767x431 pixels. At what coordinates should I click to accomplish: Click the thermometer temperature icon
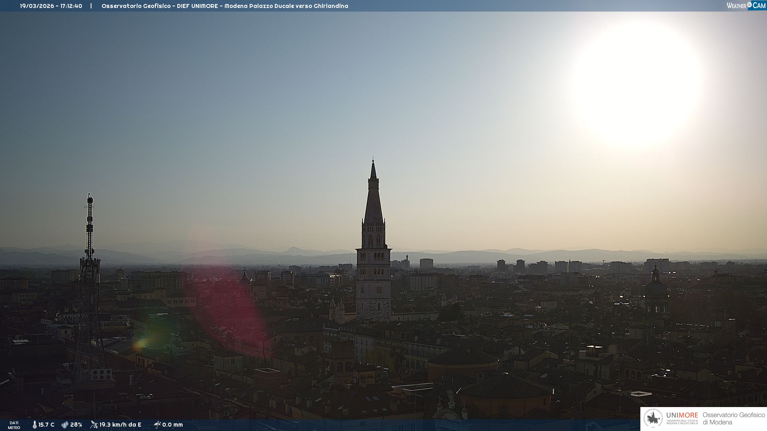point(35,425)
